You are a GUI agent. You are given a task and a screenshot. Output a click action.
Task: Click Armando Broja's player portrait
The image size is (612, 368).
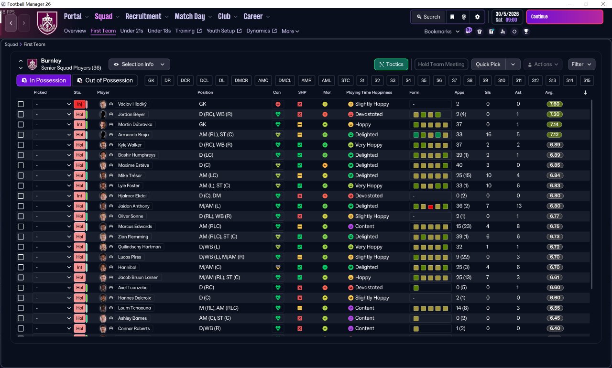tap(103, 135)
